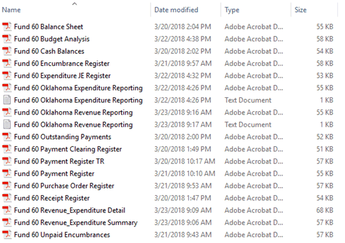Image resolution: width=345 pixels, height=243 pixels.
Task: Click the PDF icon for Oklahoma Expenditure Reporting Acrobat file
Action: click(x=7, y=88)
